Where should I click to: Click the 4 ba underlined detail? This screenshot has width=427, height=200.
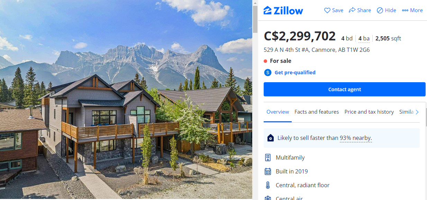click(364, 38)
